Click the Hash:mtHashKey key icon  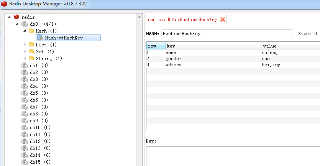40,38
